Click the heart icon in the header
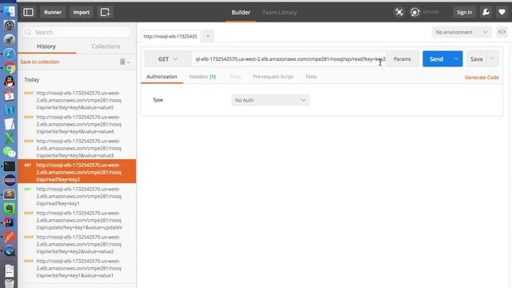The height and width of the screenshot is (288, 512). pos(502,13)
